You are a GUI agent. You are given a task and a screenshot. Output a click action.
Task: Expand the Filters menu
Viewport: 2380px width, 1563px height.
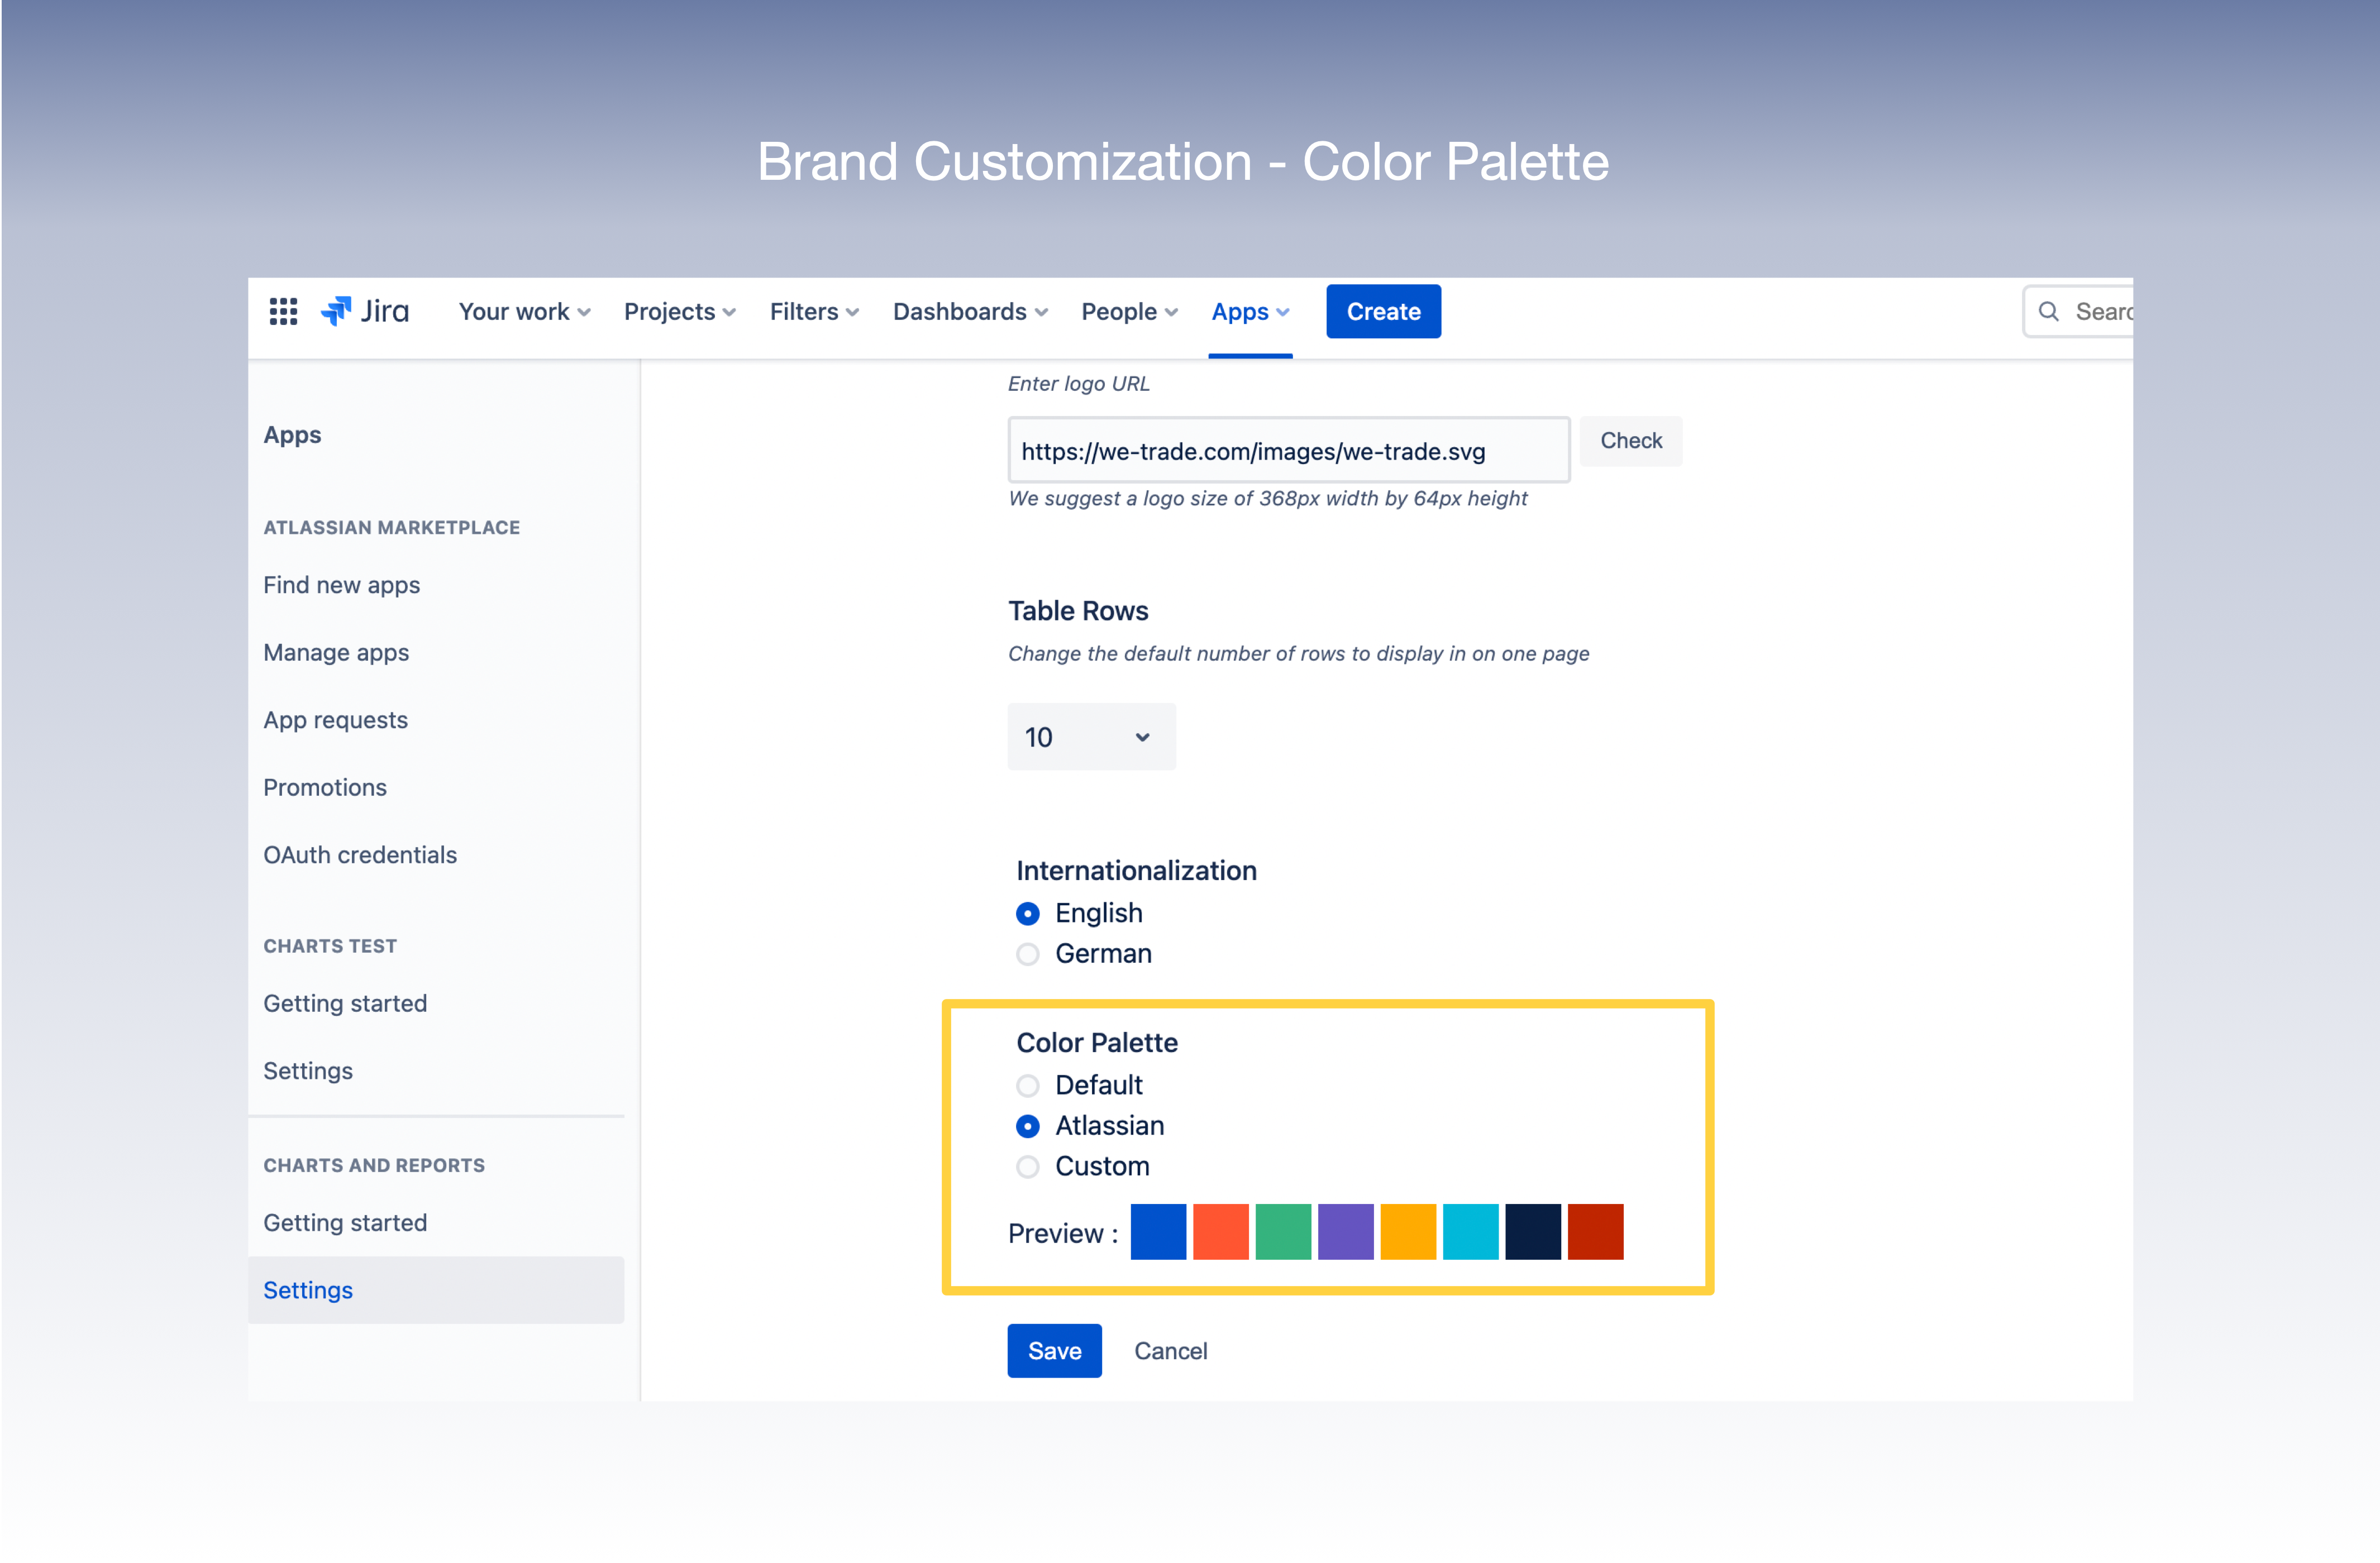point(814,311)
